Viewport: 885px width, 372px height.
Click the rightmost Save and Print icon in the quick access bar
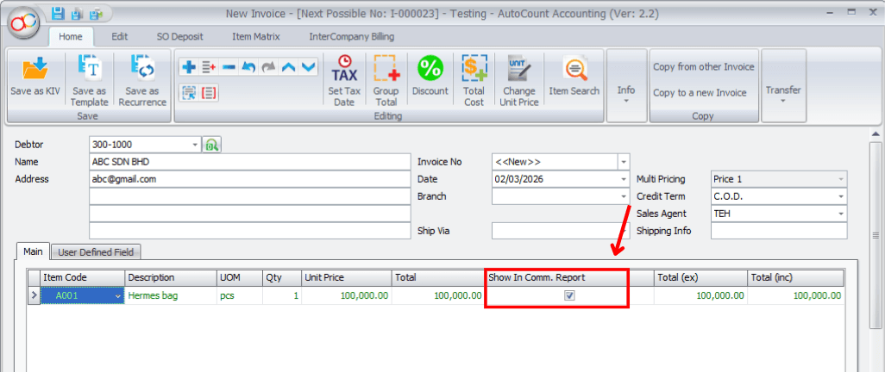97,13
